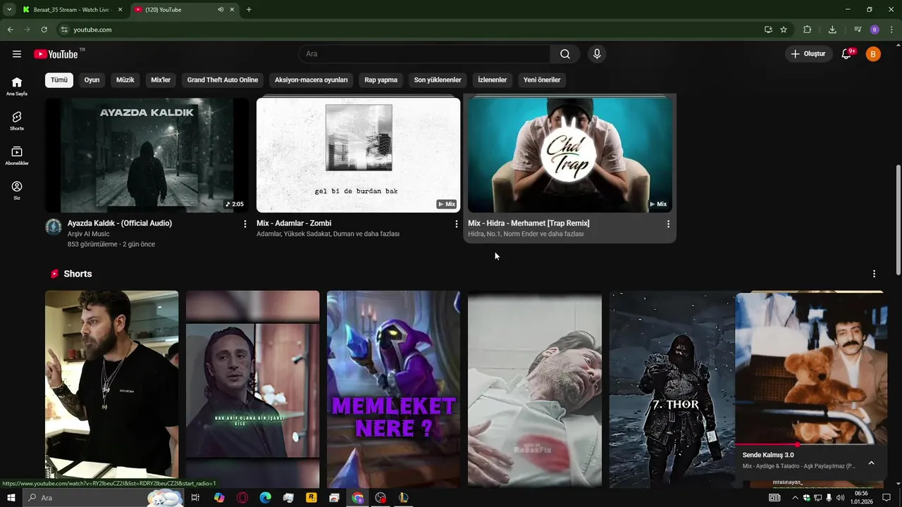The width and height of the screenshot is (902, 507).
Task: Open the Shorts section options menu
Action: coord(874,274)
